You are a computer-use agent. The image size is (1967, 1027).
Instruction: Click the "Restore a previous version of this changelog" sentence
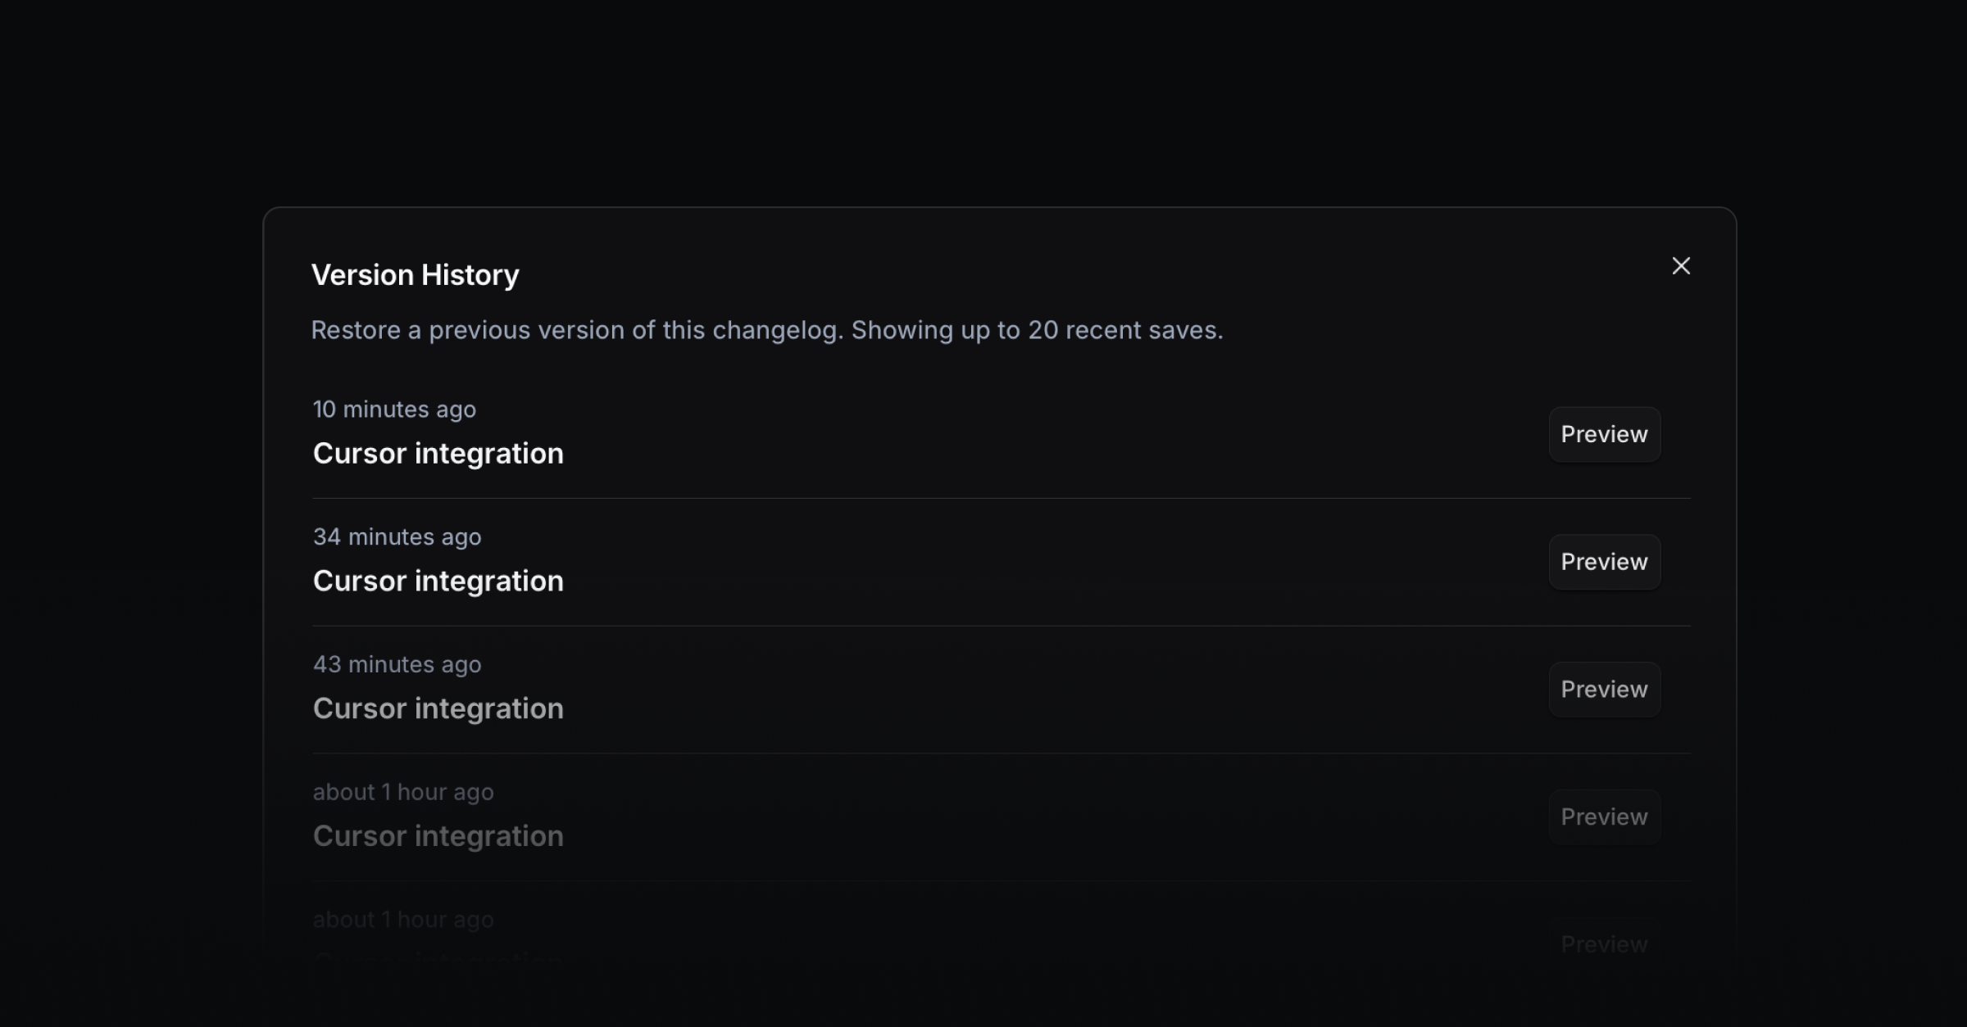pos(577,331)
